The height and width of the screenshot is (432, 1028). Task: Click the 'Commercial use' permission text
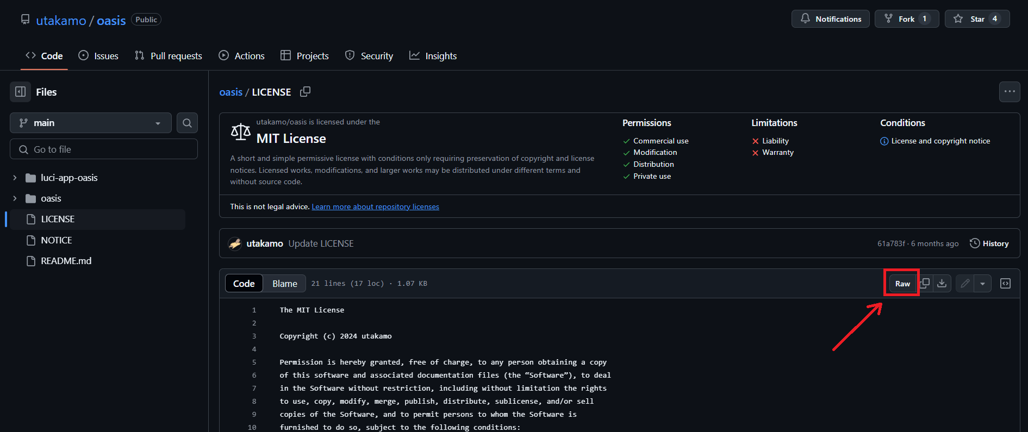(x=661, y=141)
